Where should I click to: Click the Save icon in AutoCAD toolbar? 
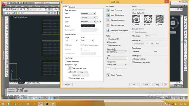pyautogui.click(x=11, y=9)
